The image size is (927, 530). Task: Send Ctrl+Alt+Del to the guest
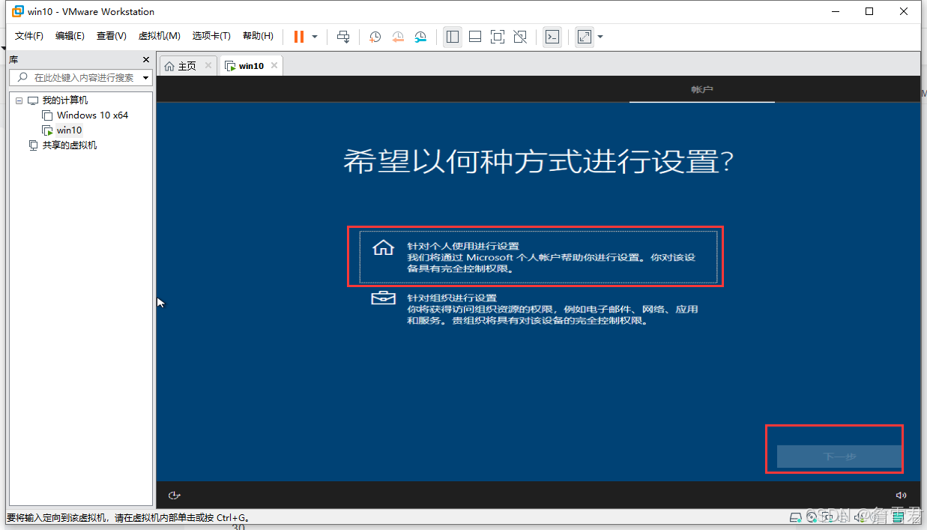(343, 36)
